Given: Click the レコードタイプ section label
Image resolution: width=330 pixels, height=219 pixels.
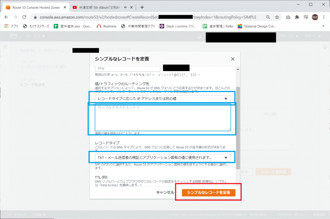Looking at the screenshot, I should coord(107,143).
